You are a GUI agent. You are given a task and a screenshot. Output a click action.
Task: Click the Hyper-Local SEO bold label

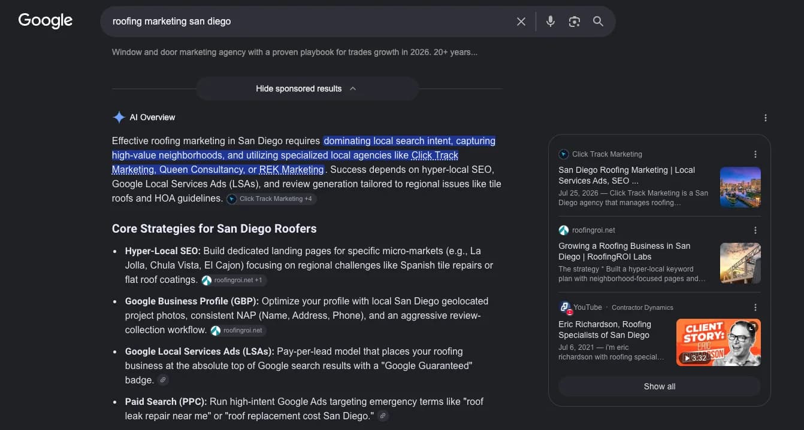pos(163,251)
